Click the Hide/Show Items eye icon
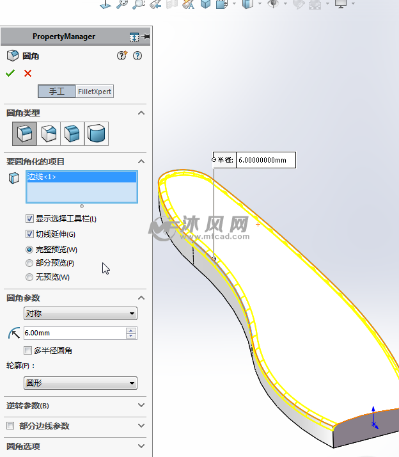Viewport: 399px width, 457px height. click(x=273, y=4)
